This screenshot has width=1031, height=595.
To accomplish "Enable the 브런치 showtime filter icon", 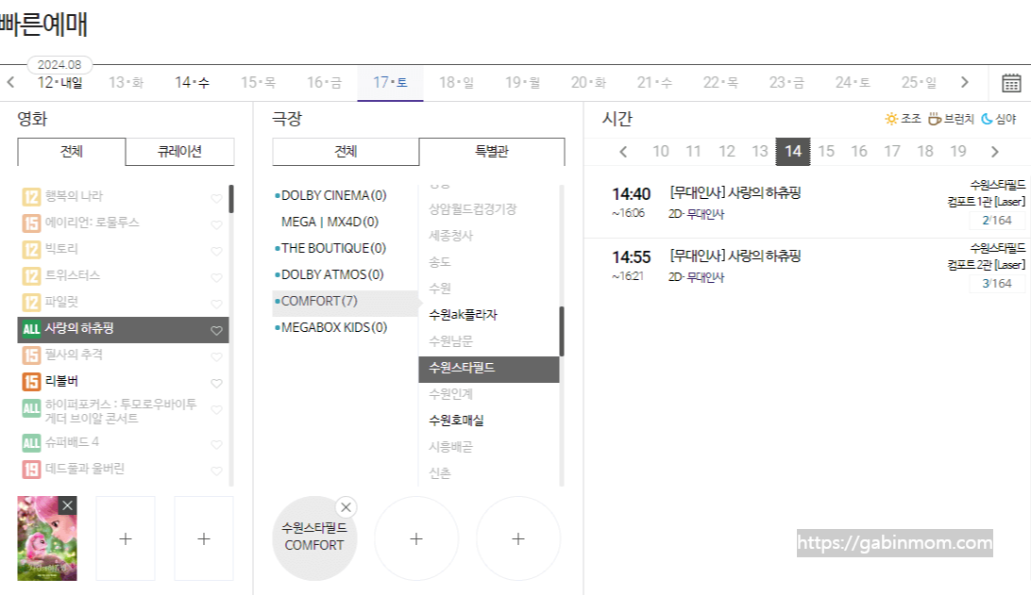I will [934, 117].
